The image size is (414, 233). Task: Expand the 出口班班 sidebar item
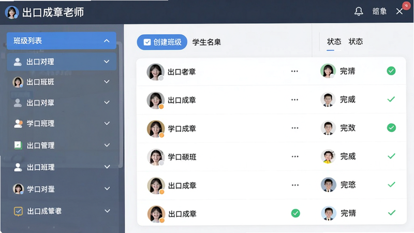107,82
